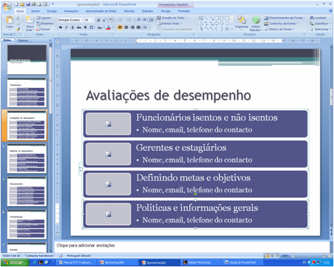Image resolution: width=334 pixels, height=267 pixels.
Task: Click the Office button logo
Action: point(7,7)
